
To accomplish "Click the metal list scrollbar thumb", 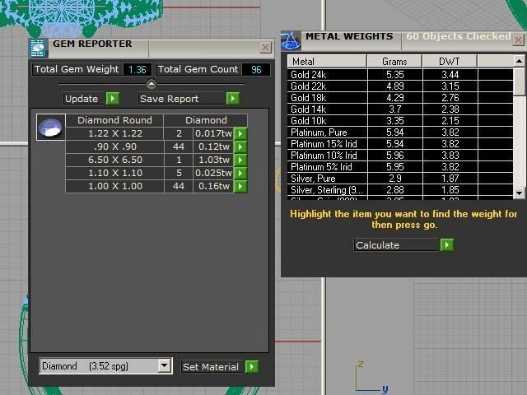I will pos(519,81).
